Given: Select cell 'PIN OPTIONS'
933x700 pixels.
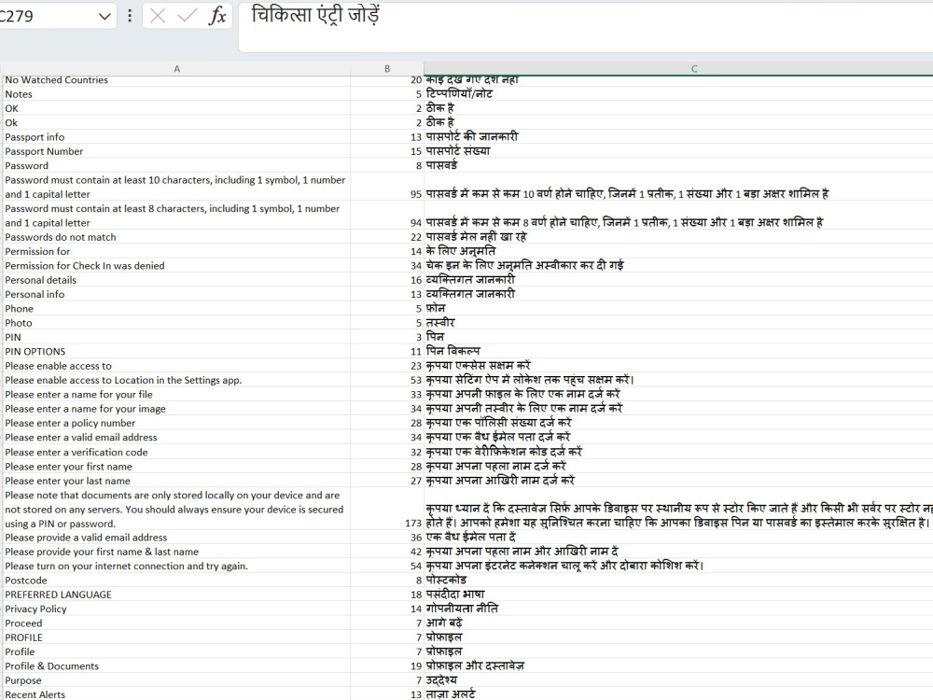Looking at the screenshot, I should tap(176, 351).
